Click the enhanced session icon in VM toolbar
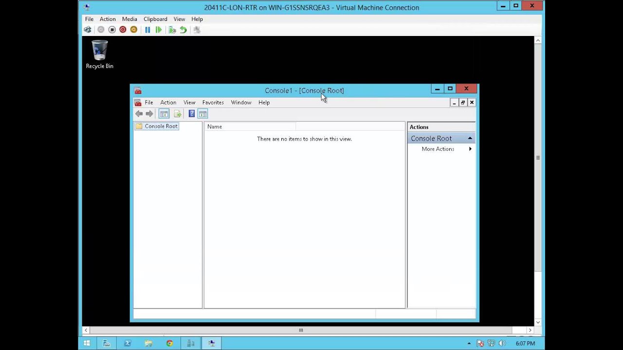 (197, 30)
